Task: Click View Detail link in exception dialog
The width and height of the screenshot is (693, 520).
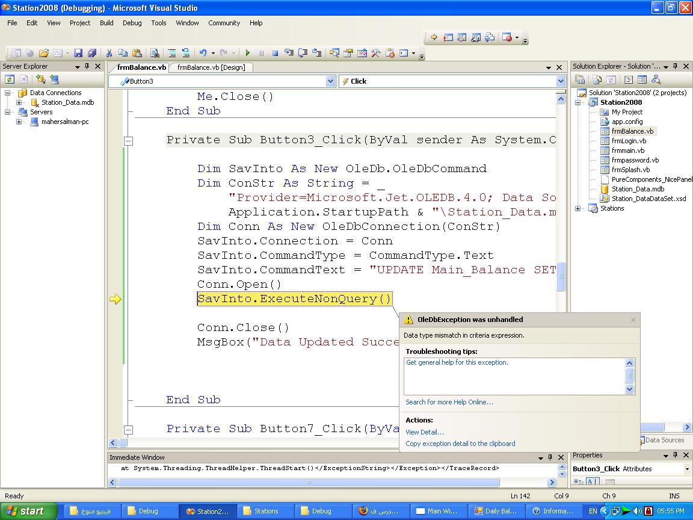Action: coord(425,433)
